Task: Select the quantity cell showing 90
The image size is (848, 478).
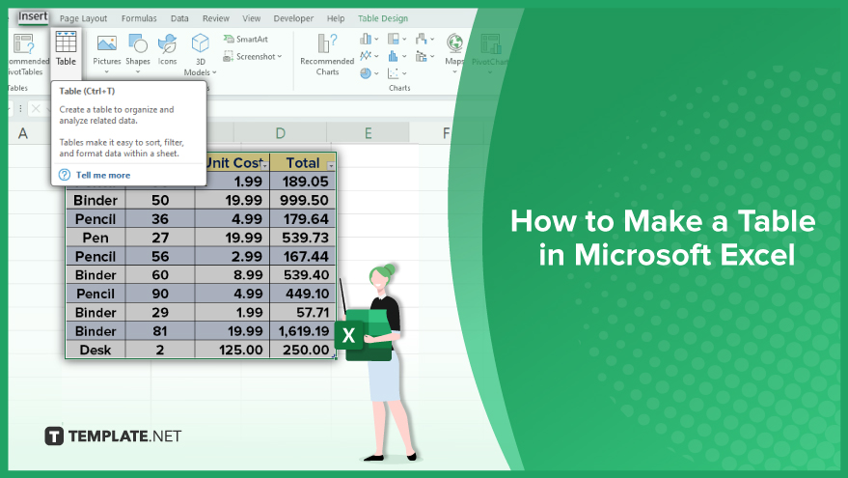Action: pyautogui.click(x=160, y=294)
